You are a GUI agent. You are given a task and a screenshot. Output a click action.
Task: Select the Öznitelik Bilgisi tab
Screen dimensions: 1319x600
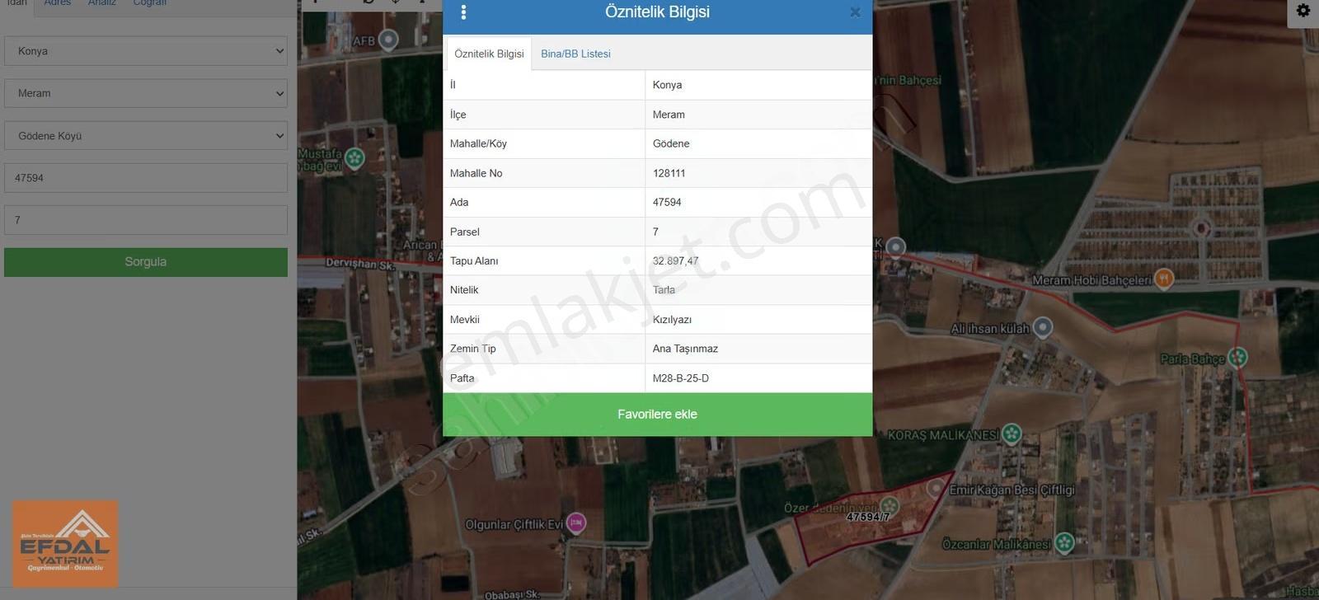coord(489,54)
